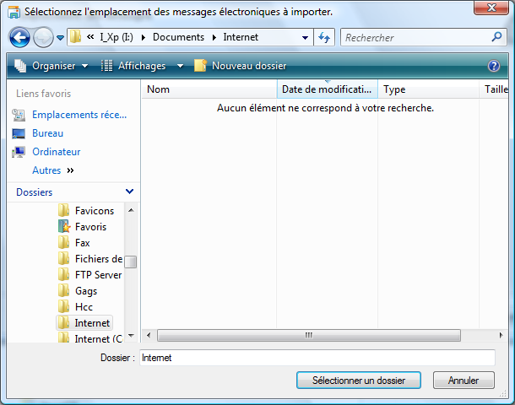515x405 pixels.
Task: Click the folder tree vertical scrollbar thumb
Action: coord(131,262)
